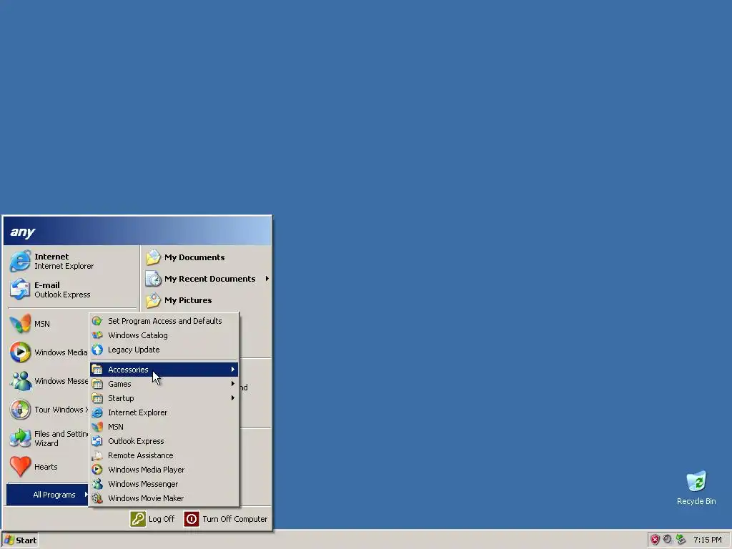The image size is (732, 549).
Task: Click the Recycle Bin label text
Action: [x=696, y=501]
